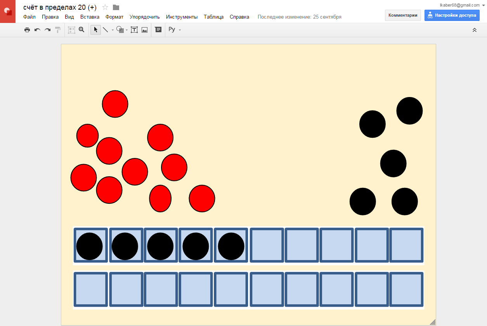The height and width of the screenshot is (326, 487).
Task: Click the print icon in toolbar
Action: (27, 30)
